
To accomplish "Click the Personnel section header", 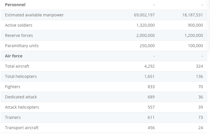I will pyautogui.click(x=15, y=5).
